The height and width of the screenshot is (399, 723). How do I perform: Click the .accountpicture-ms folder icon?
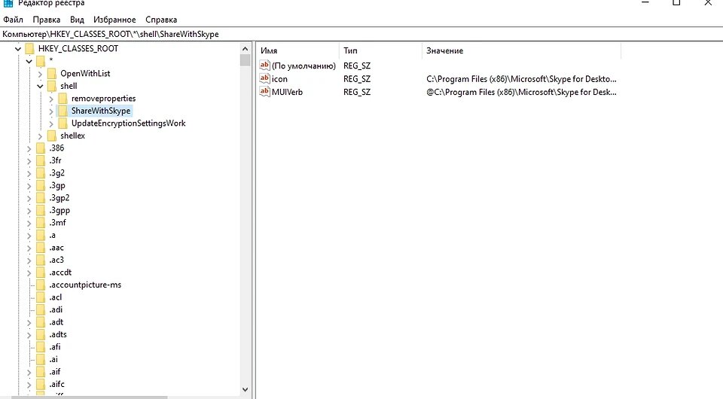pyautogui.click(x=41, y=285)
